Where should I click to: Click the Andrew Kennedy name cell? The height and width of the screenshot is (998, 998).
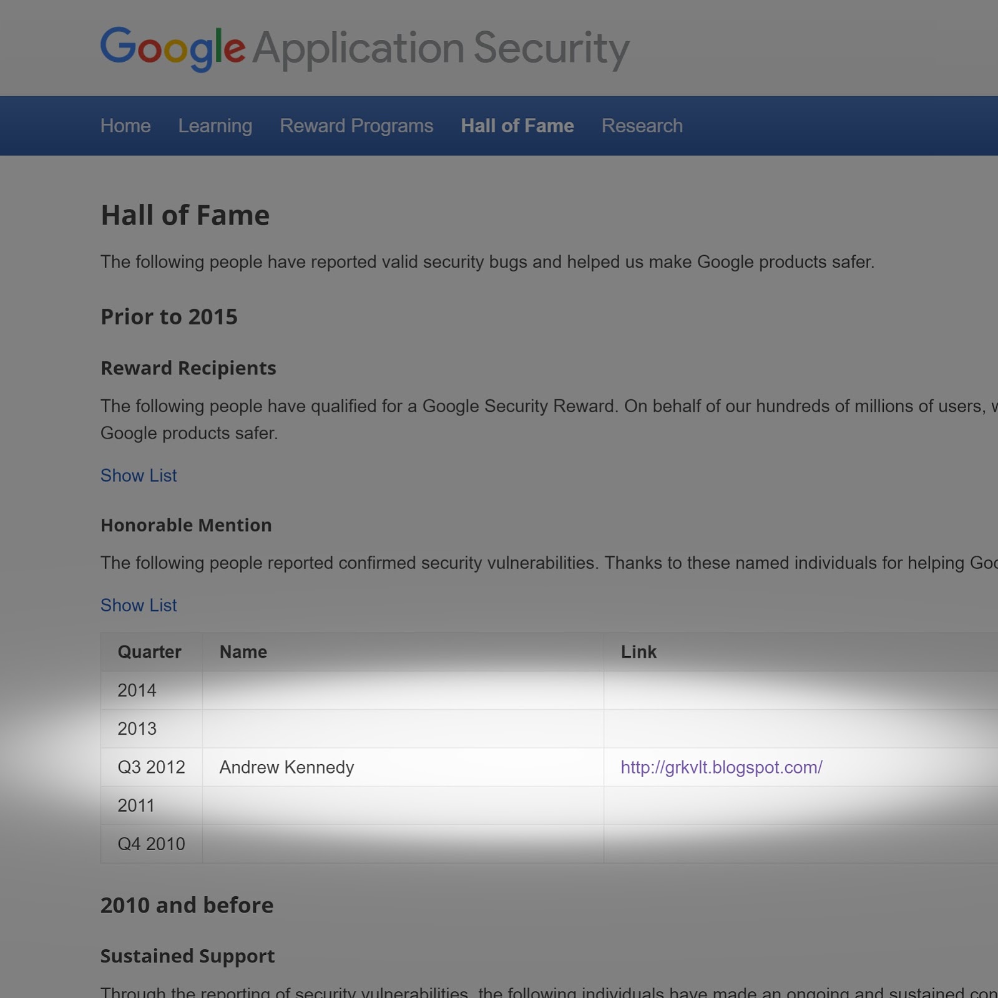click(x=403, y=767)
